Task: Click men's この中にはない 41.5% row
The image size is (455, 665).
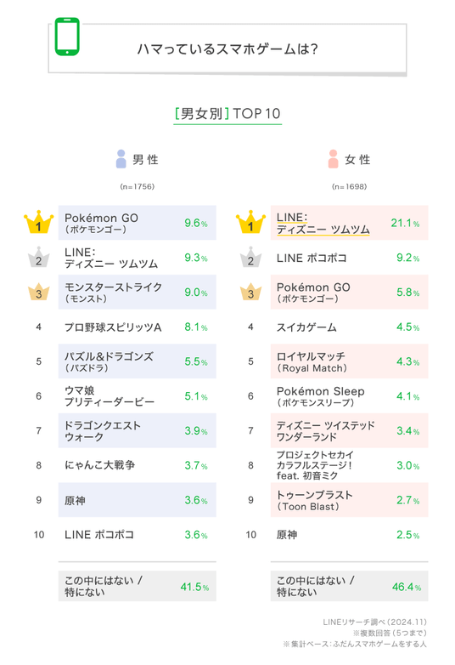Action: [138, 586]
